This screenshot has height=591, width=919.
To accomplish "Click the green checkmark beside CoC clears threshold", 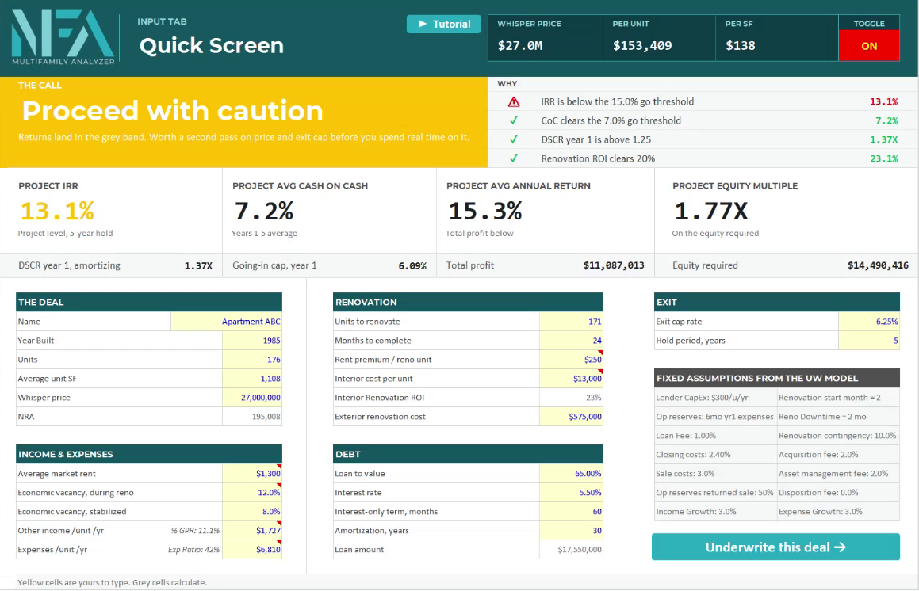I will coord(514,120).
